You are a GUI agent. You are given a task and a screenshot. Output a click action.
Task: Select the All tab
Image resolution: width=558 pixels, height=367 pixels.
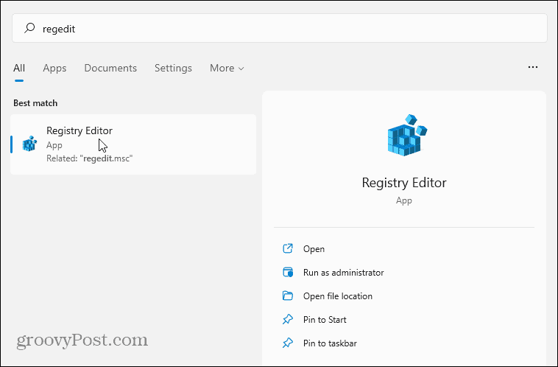coord(19,68)
